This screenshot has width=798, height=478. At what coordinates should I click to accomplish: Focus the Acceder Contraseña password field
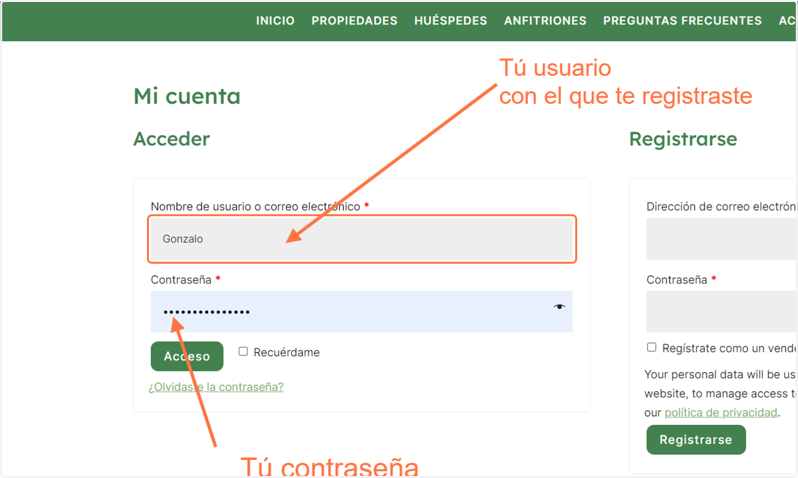pyautogui.click(x=362, y=311)
